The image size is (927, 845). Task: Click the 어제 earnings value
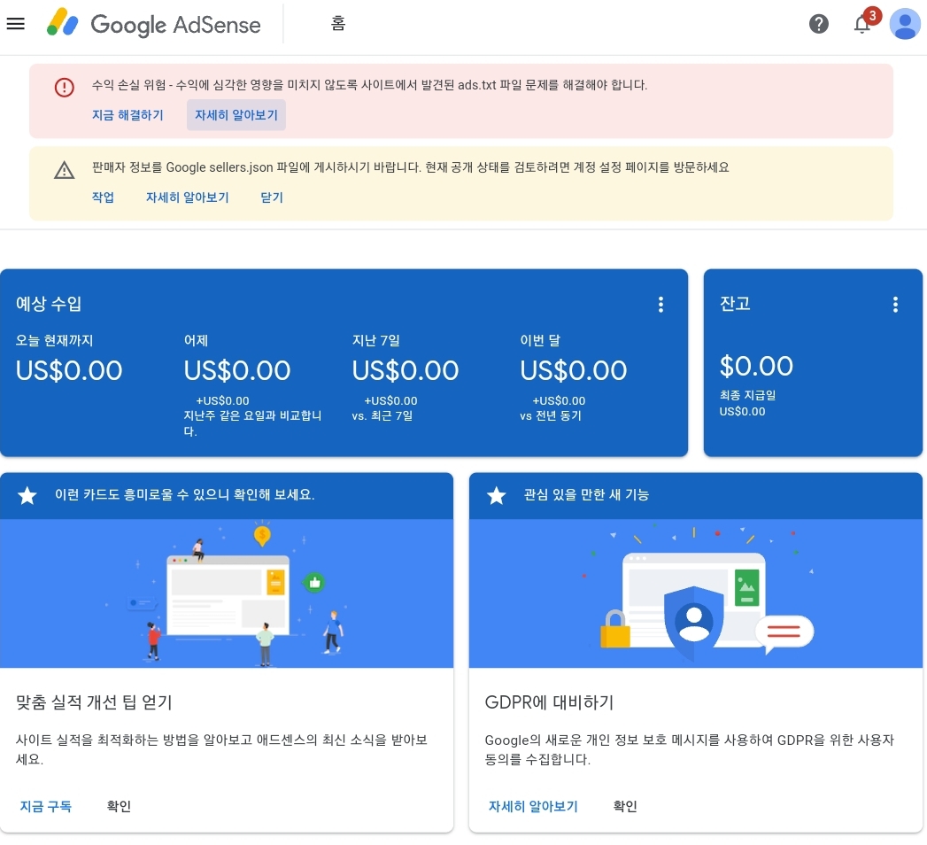[x=237, y=371]
